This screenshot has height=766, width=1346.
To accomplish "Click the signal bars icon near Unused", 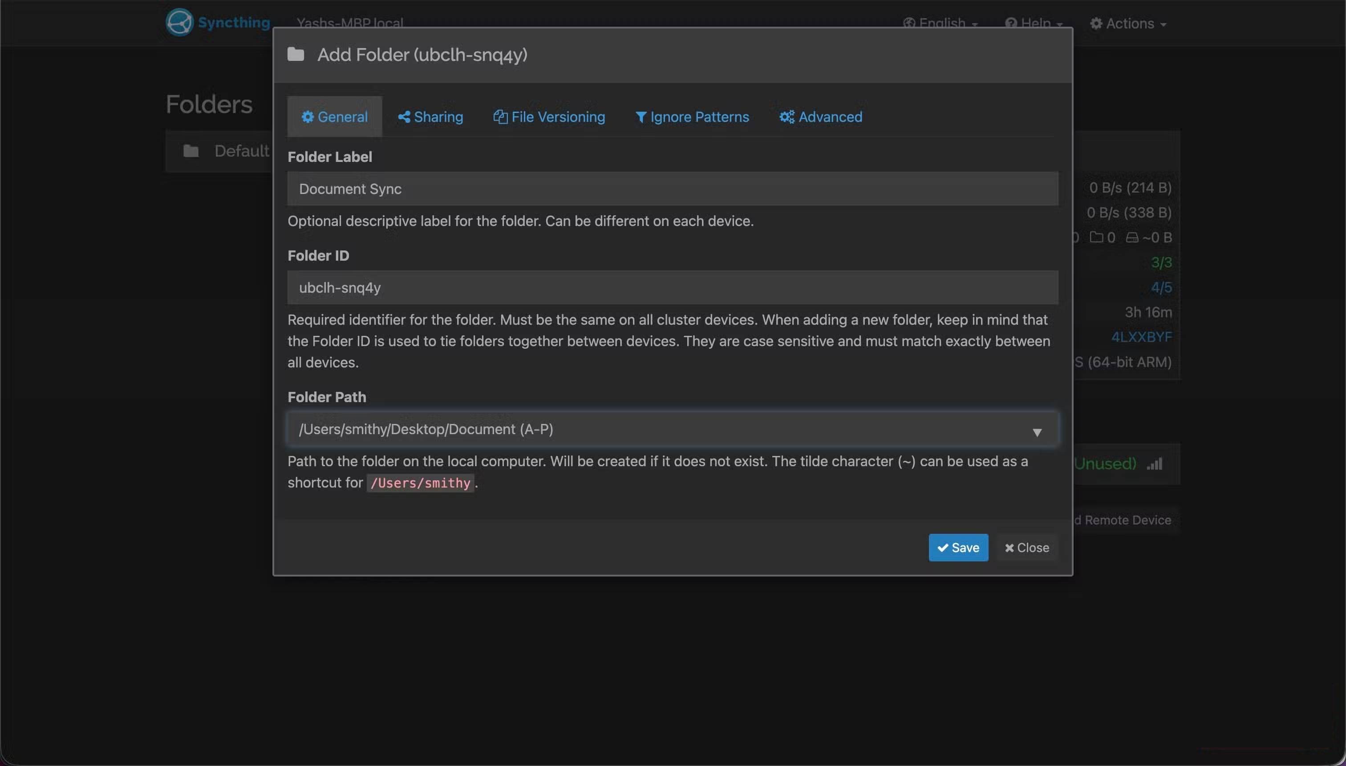I will [x=1155, y=464].
